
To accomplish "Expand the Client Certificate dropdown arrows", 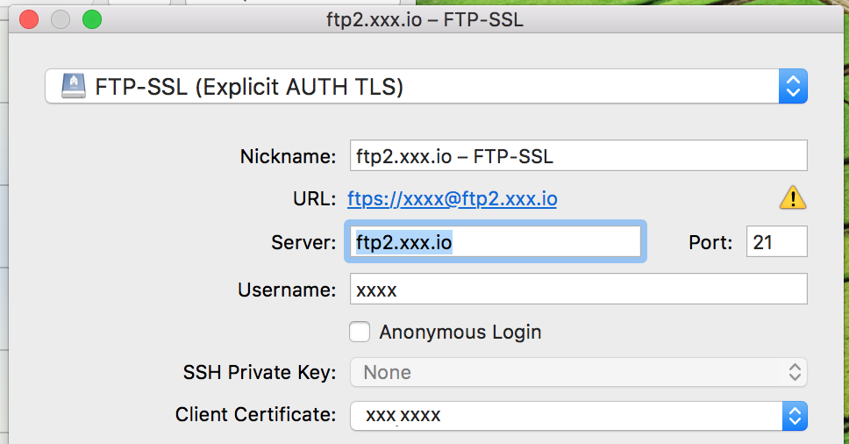I will coord(795,416).
